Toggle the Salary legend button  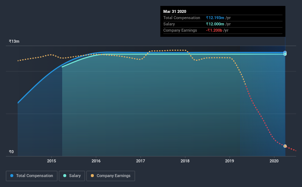(x=72, y=176)
